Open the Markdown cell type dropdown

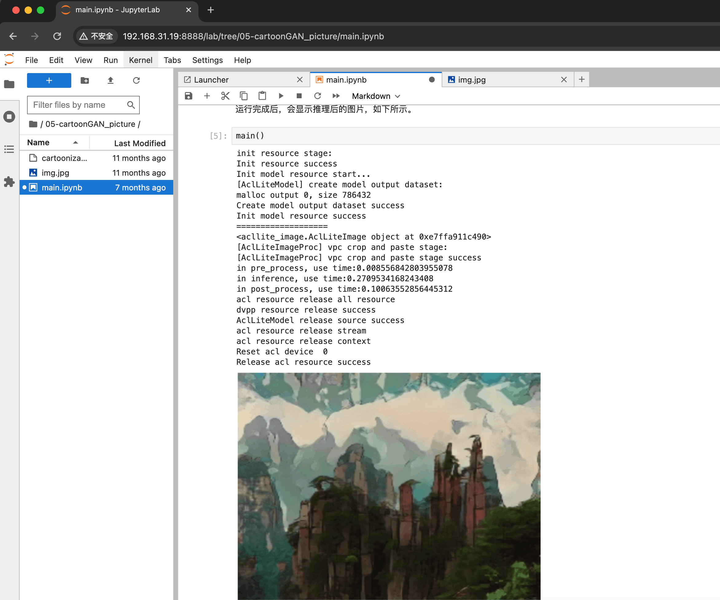pyautogui.click(x=376, y=96)
